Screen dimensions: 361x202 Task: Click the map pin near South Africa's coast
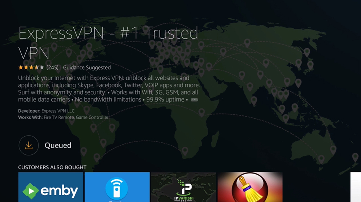pyautogui.click(x=184, y=151)
